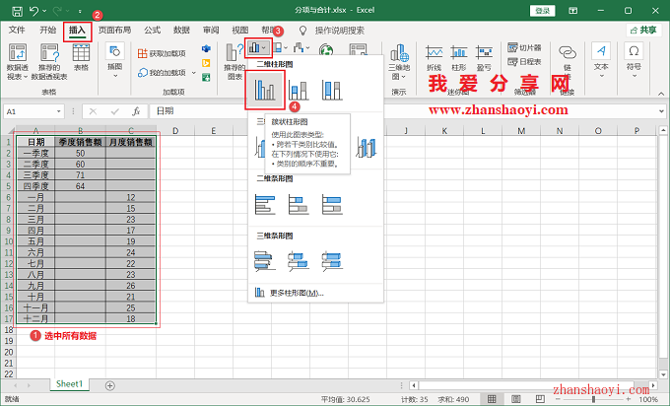Screen dimensions: 670x406
Task: Insert a Timeline (日程表)
Action: [524, 62]
